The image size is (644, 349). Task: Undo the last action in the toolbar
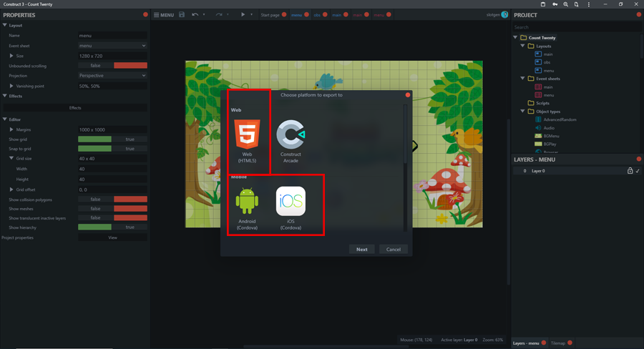click(x=195, y=14)
